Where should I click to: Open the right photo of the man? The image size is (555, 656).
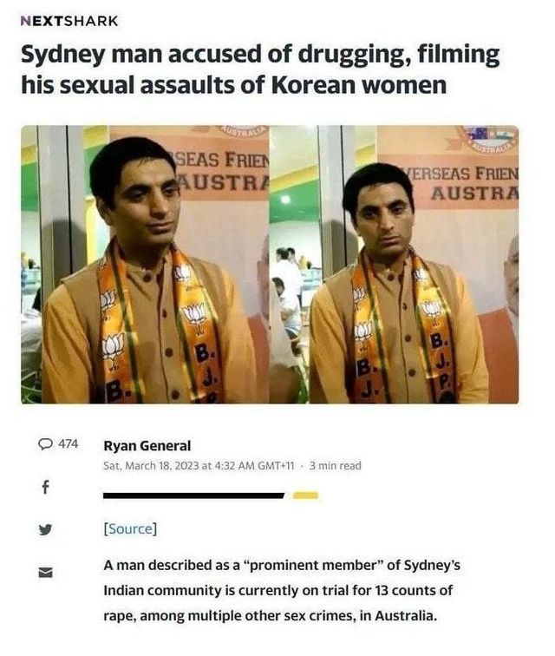pyautogui.click(x=394, y=265)
